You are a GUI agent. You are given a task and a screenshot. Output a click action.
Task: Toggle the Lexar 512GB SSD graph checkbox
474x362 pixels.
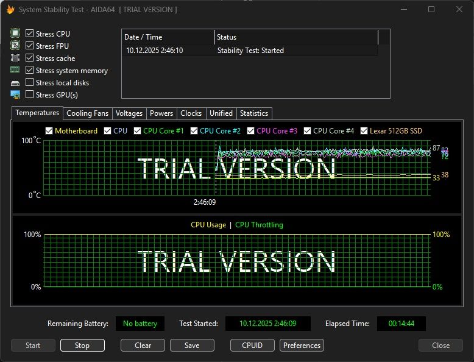[364, 130]
